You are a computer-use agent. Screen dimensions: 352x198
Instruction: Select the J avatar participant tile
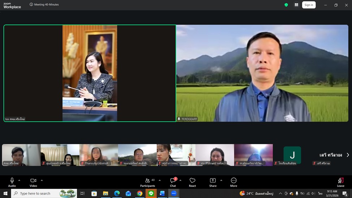292,155
